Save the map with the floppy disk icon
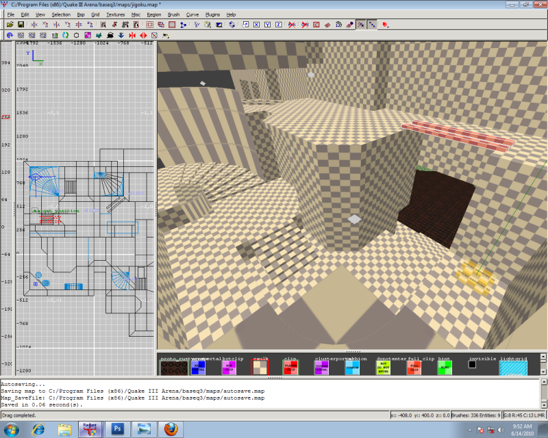Image resolution: width=548 pixels, height=438 pixels. point(21,25)
